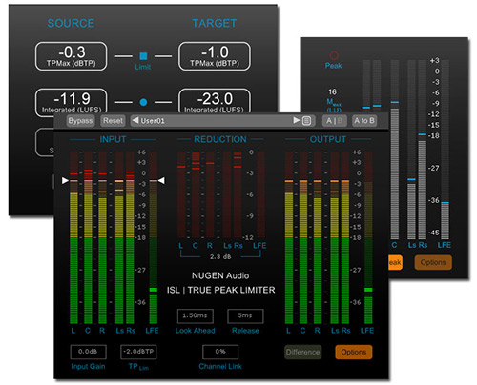Open the preset list menu icon
This screenshot has width=477, height=385.
click(306, 121)
